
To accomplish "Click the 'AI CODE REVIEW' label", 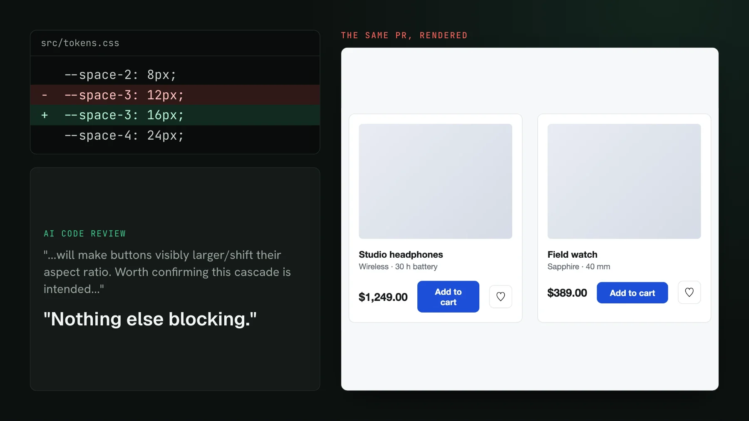I will [x=85, y=234].
